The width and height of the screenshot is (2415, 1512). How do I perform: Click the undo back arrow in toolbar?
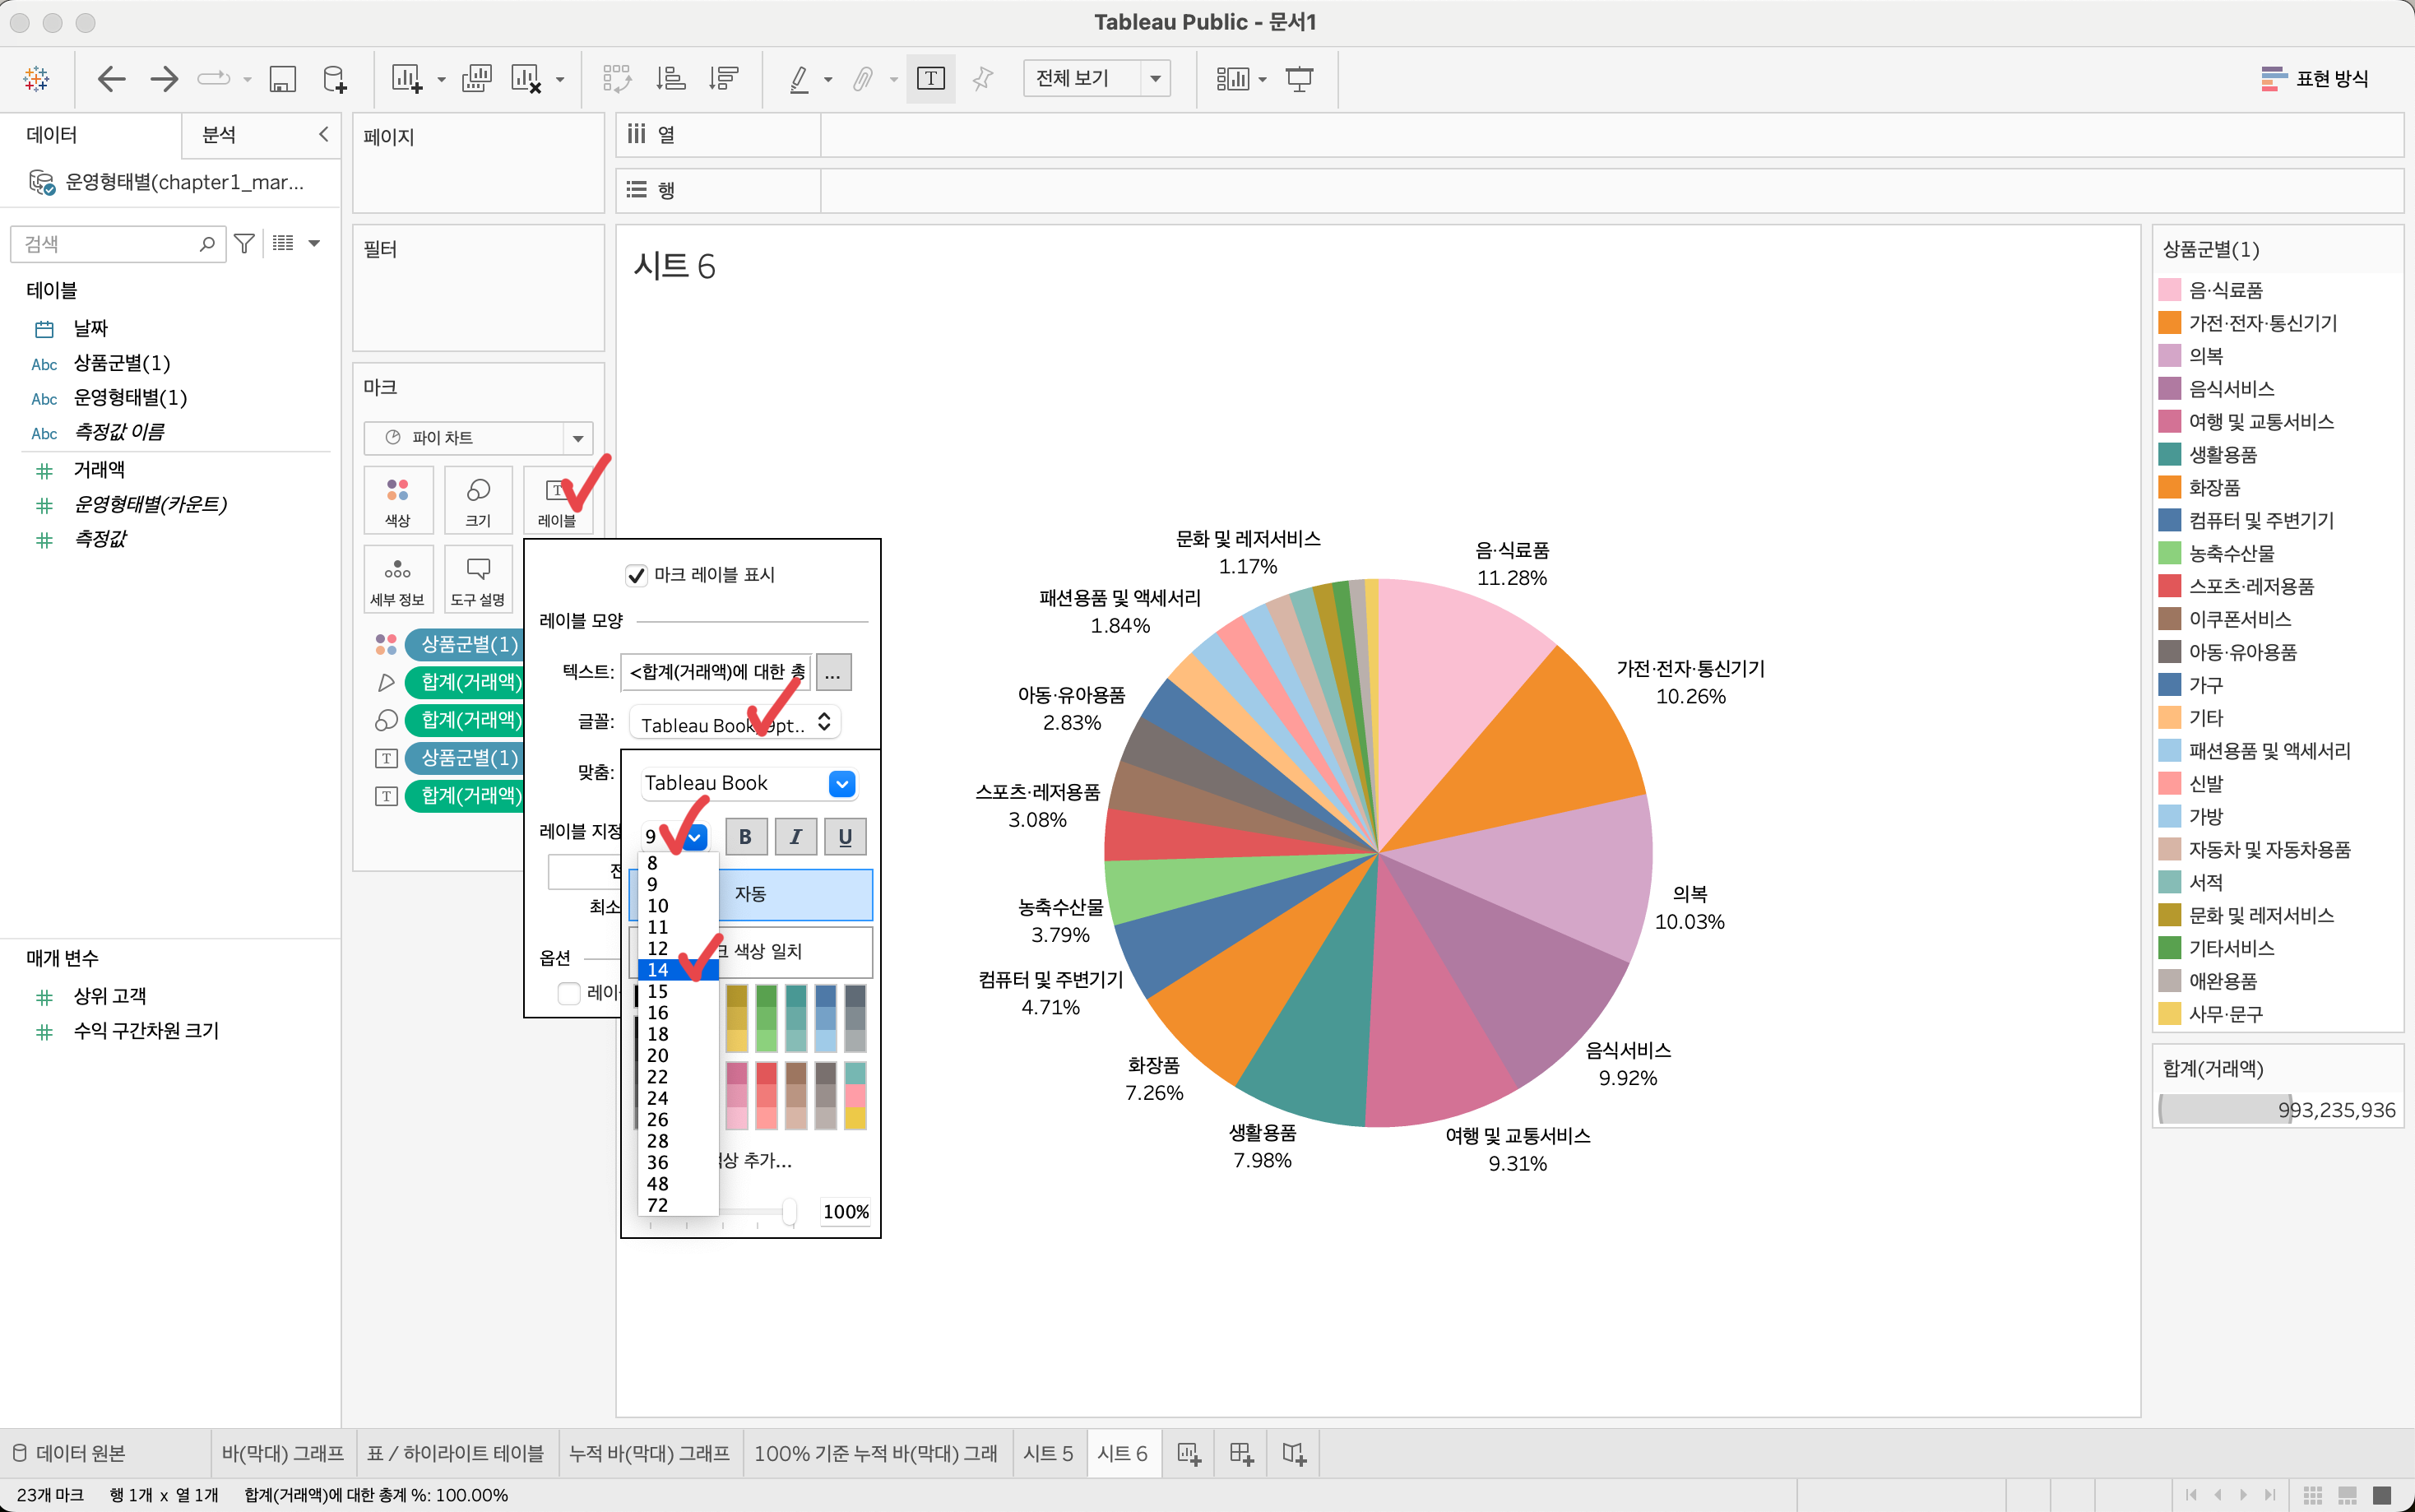click(111, 79)
